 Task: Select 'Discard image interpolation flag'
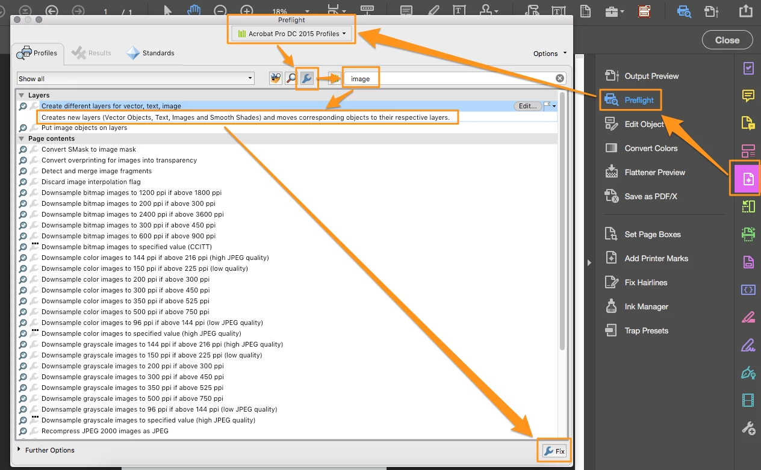(x=91, y=182)
